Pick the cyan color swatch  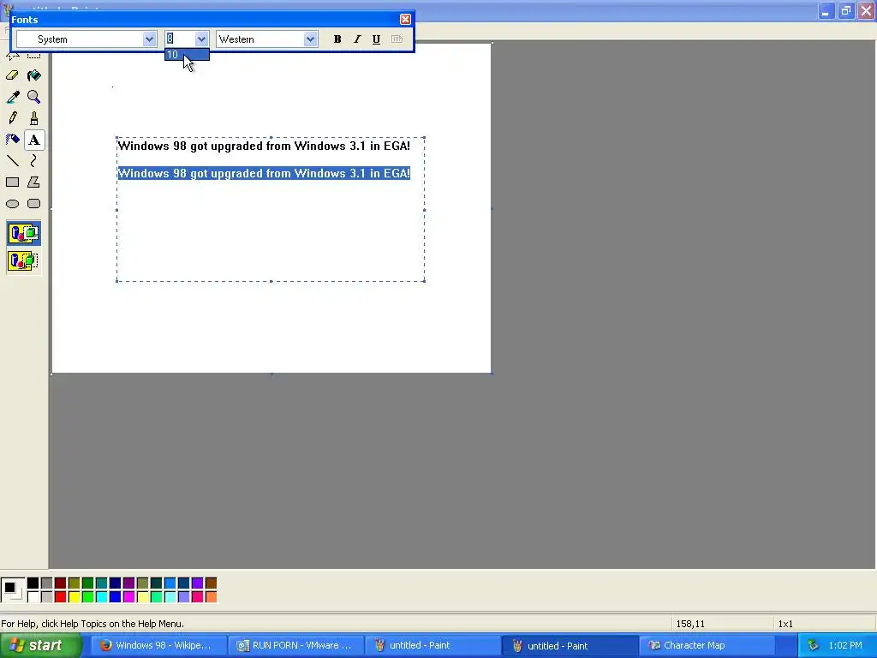tap(101, 597)
